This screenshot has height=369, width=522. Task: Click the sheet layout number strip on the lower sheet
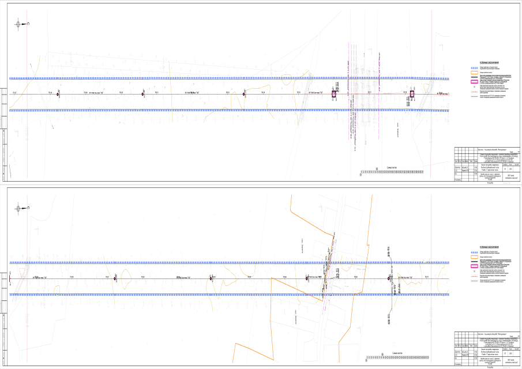coord(392,358)
